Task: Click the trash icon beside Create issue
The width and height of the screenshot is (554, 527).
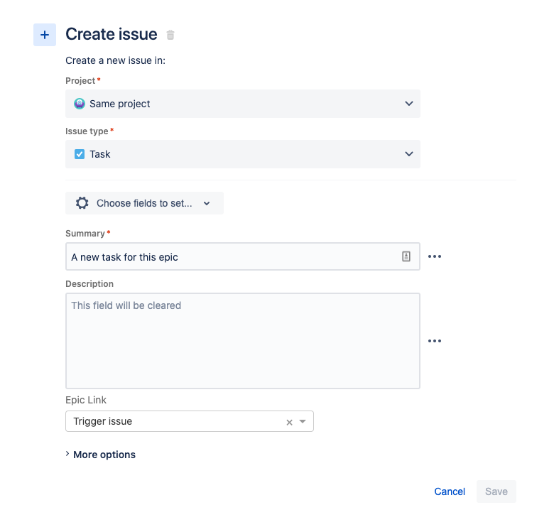Action: pos(170,35)
